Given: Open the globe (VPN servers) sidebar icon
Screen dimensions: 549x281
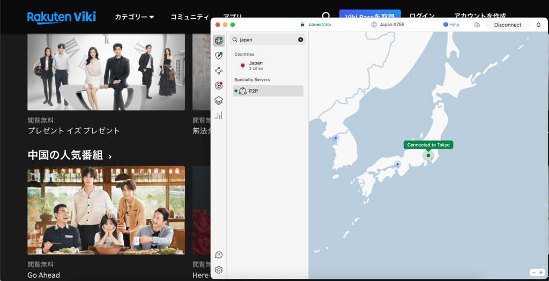Looking at the screenshot, I should 219,41.
